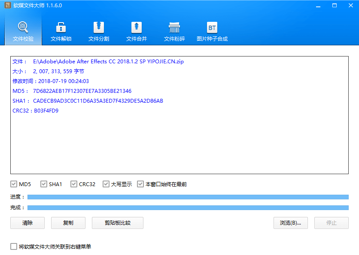
Task: Open the BT 图片种子合成 tool
Action: click(x=212, y=31)
